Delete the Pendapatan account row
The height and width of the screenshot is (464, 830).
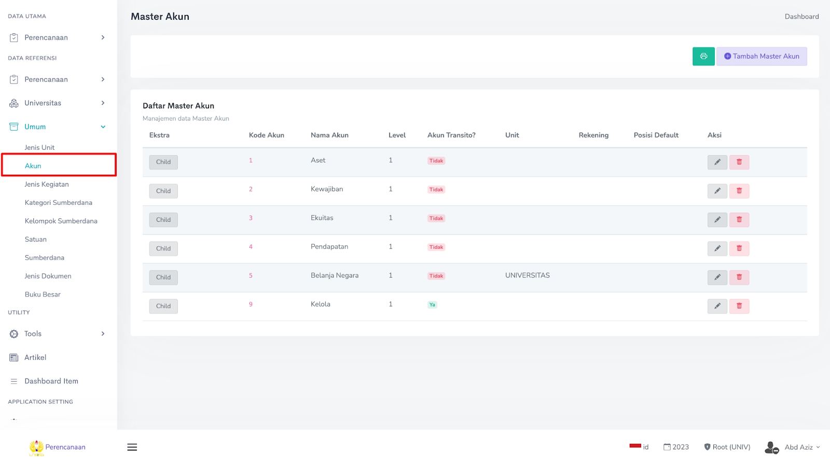coord(739,248)
